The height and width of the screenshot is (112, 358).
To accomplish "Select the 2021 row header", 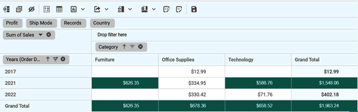I will pyautogui.click(x=46, y=83).
